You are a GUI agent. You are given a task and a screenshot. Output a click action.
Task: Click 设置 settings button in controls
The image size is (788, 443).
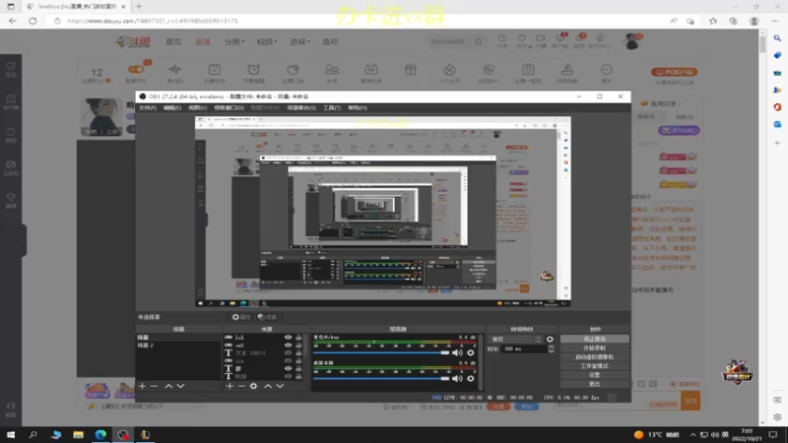click(x=595, y=375)
